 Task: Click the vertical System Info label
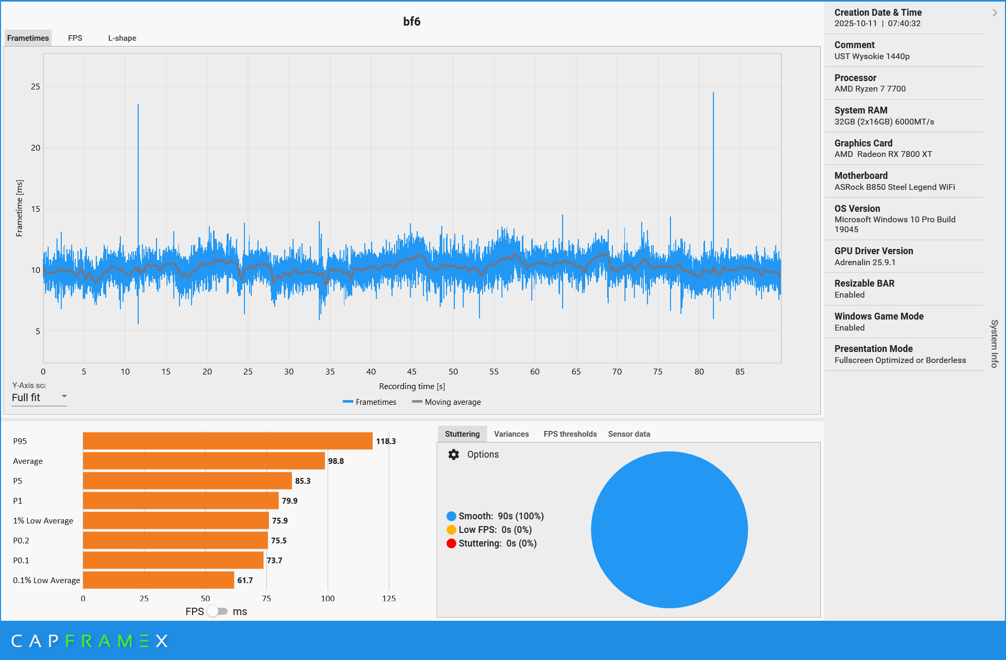tap(994, 344)
